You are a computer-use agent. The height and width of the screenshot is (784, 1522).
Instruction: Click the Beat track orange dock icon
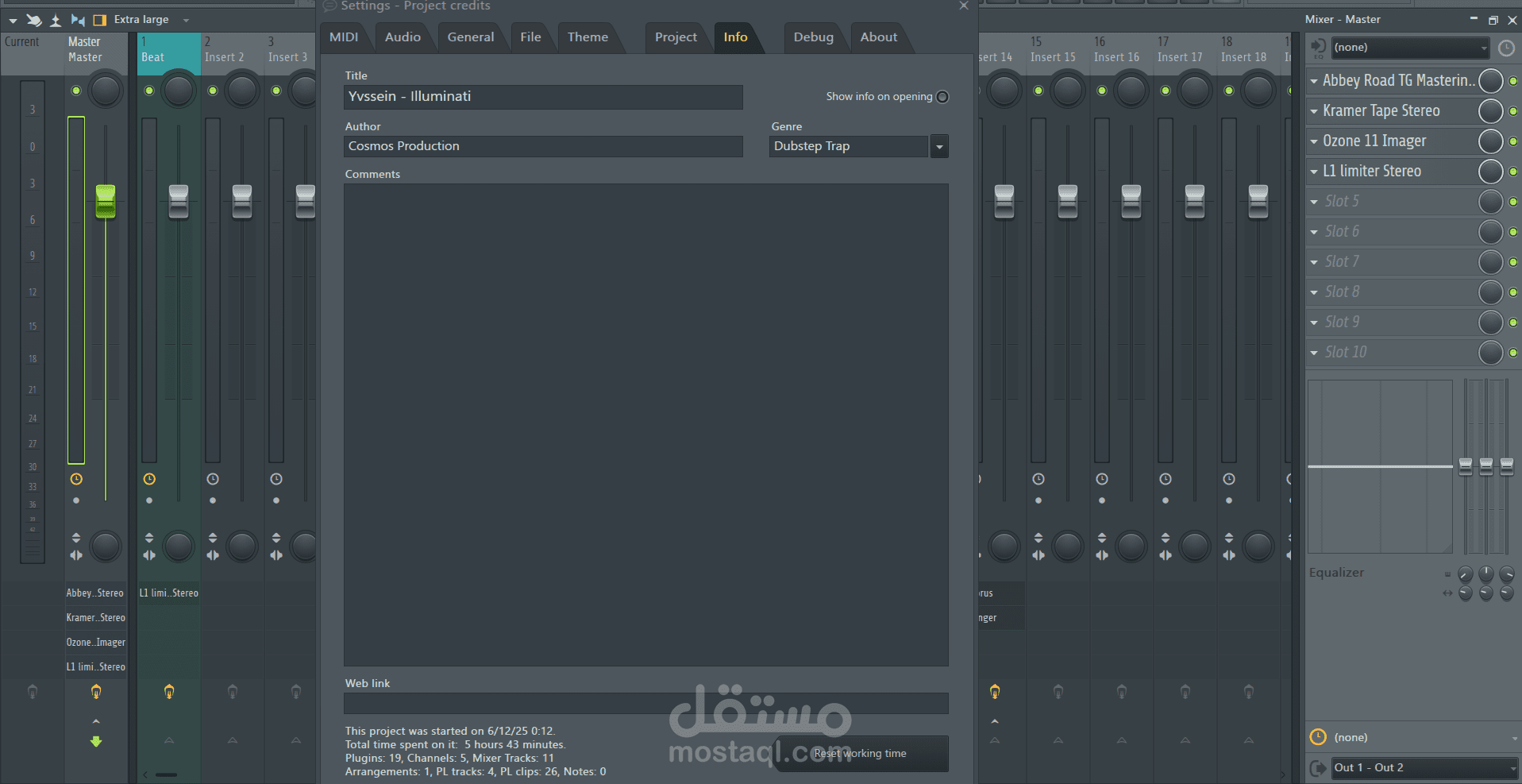click(x=169, y=692)
